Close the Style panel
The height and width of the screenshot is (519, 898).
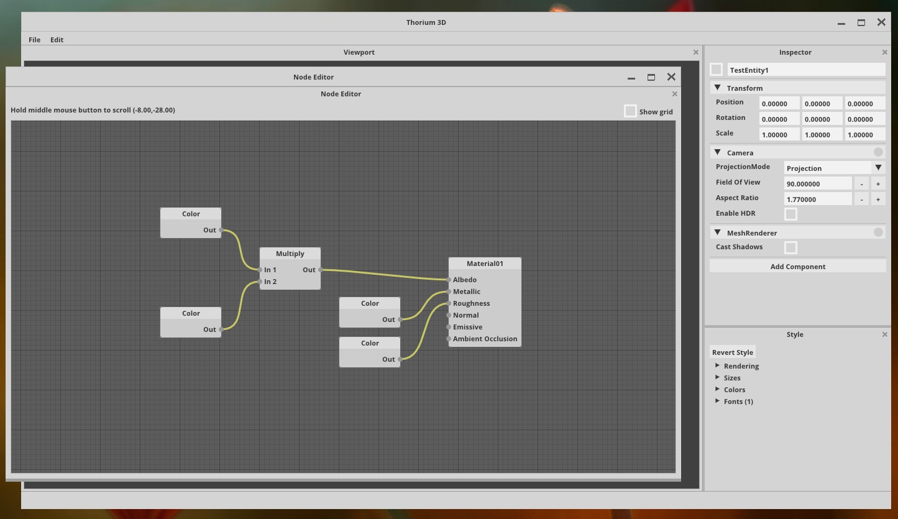[884, 334]
